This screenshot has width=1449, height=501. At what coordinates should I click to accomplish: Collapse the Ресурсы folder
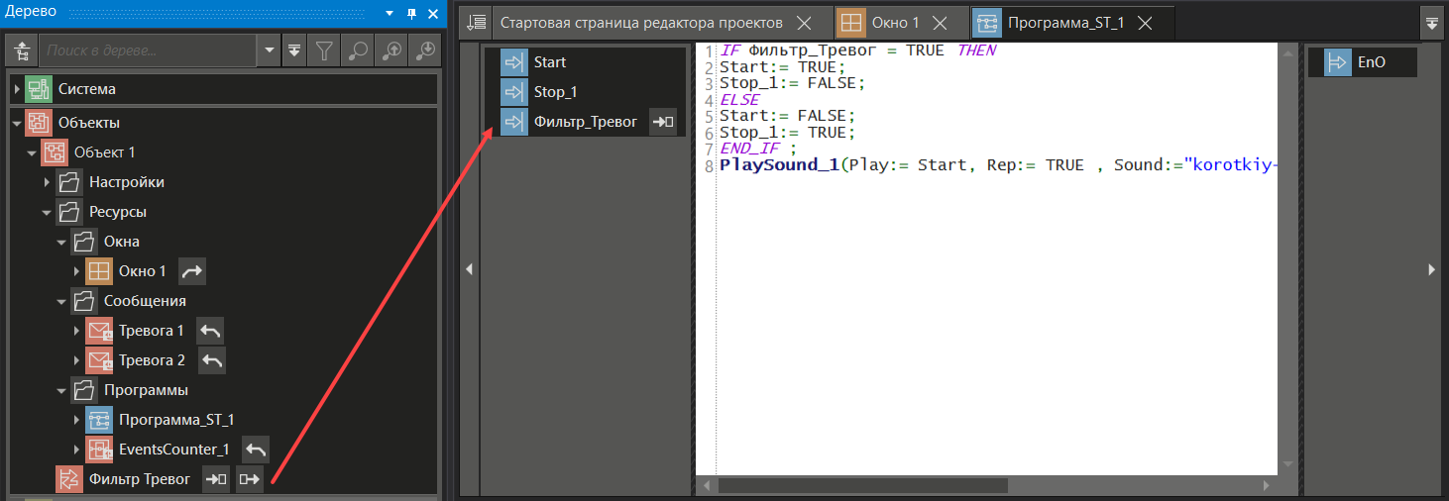click(47, 212)
